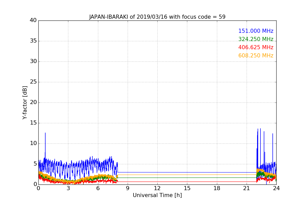307x205 pixels.
Task: Click the Y-factor [dB] axis label
Action: point(25,102)
